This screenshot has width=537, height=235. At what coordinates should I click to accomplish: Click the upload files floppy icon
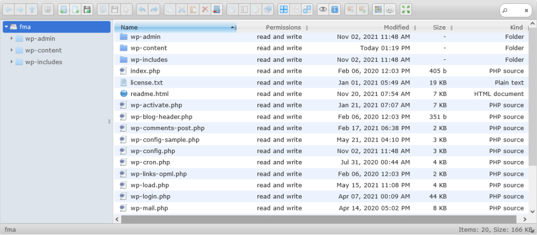88,9
